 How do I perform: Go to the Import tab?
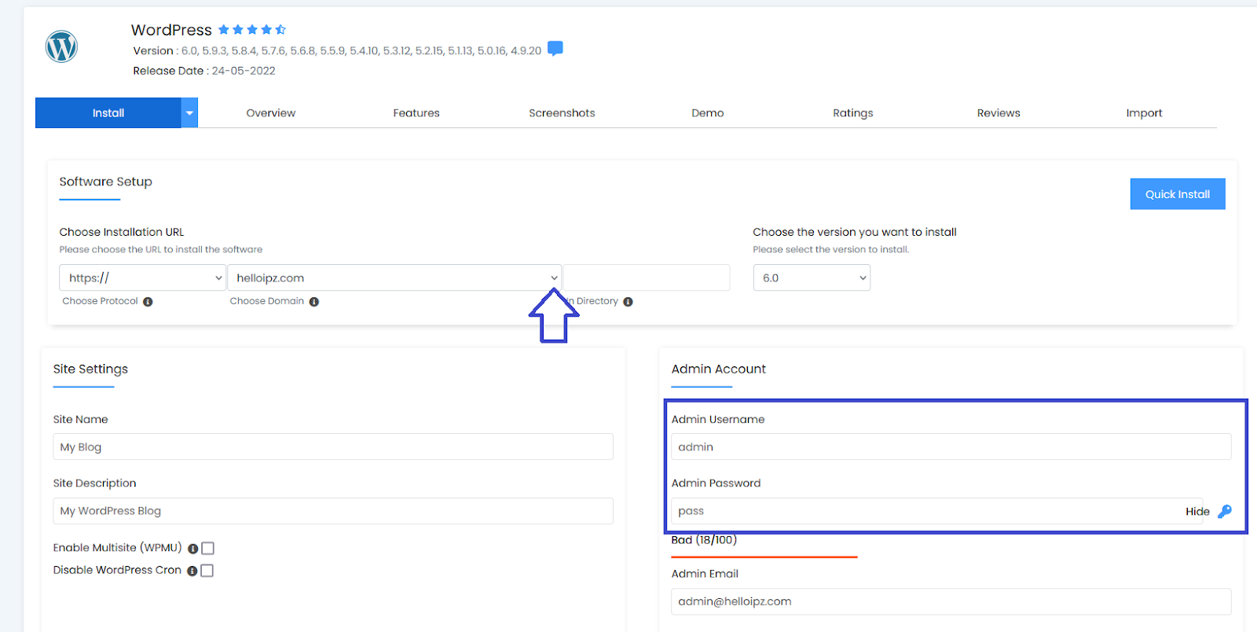point(1144,113)
